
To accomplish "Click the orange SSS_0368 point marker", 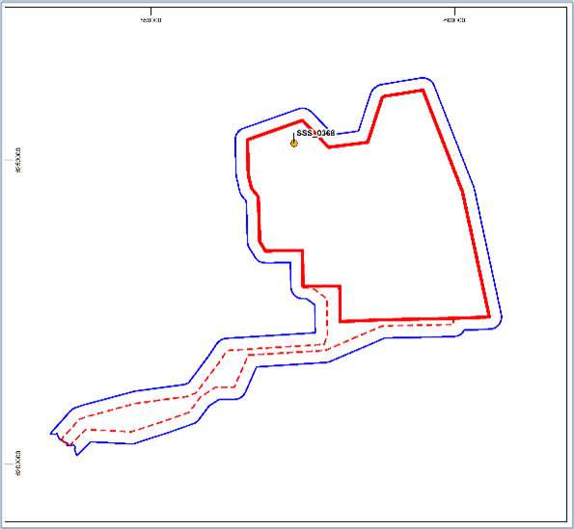I will (x=294, y=144).
